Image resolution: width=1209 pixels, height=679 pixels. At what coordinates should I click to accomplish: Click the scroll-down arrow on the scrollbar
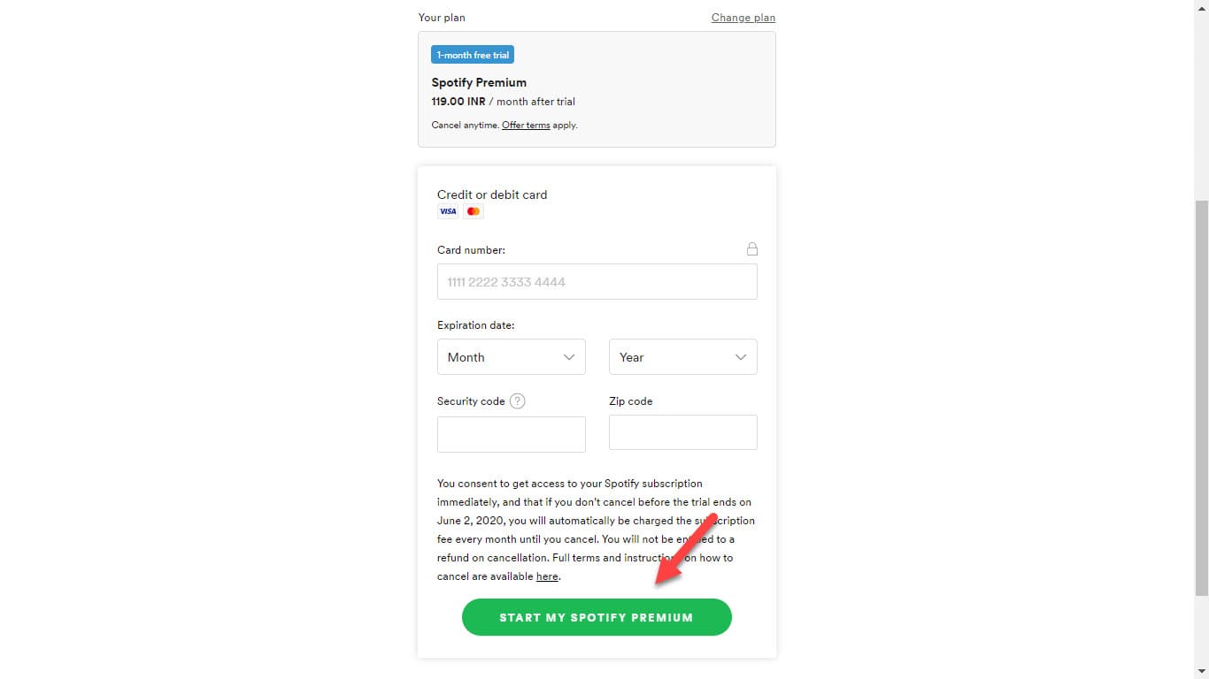tap(1201, 671)
